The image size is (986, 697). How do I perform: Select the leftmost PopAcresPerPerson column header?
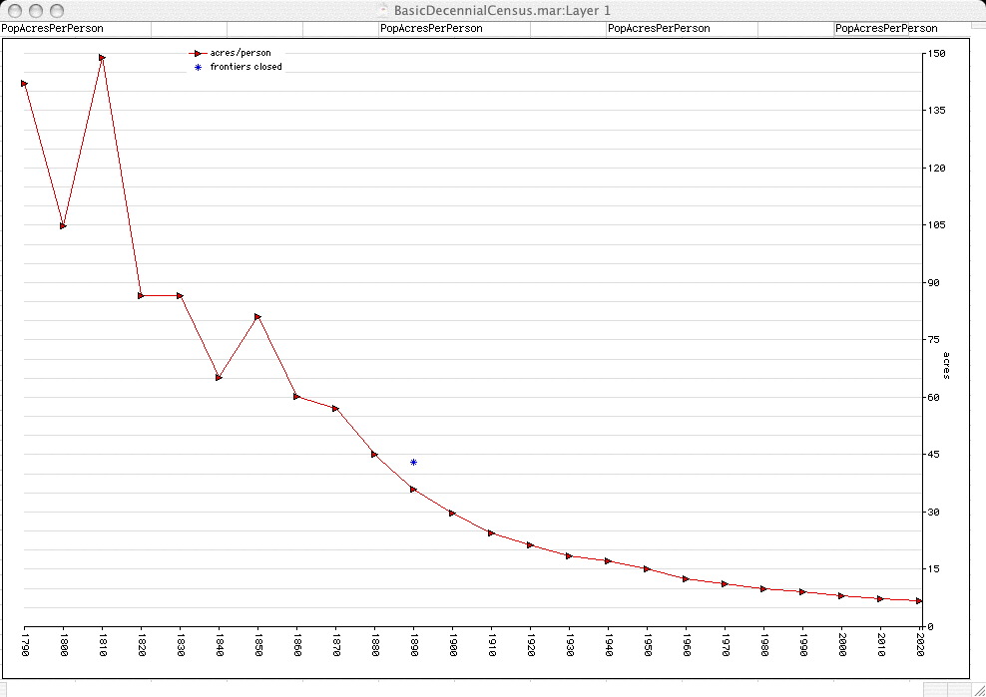52,29
